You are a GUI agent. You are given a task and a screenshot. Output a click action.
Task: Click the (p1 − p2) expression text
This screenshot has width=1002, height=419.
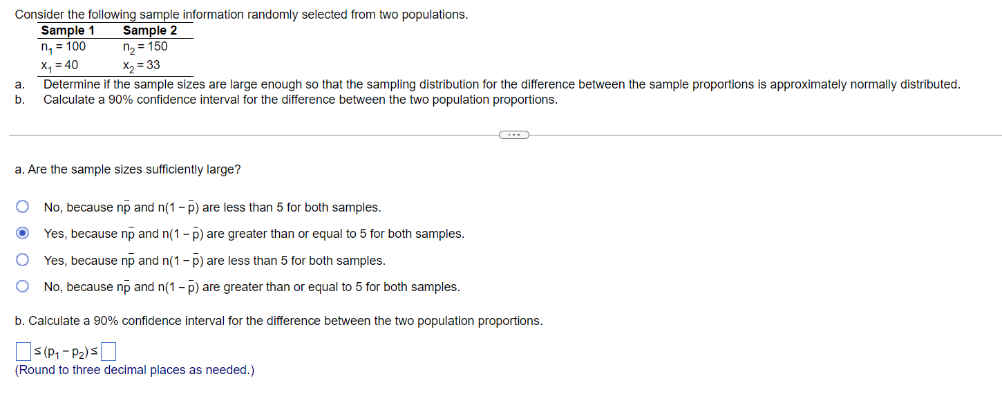pyautogui.click(x=66, y=351)
